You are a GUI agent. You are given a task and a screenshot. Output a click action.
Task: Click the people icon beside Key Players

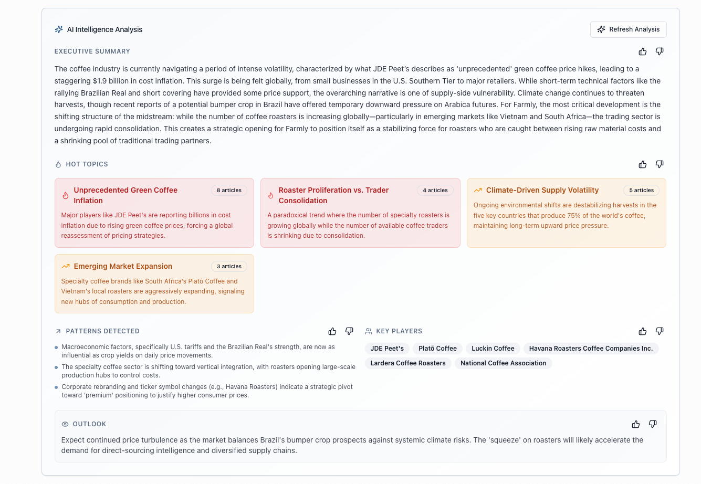[368, 331]
